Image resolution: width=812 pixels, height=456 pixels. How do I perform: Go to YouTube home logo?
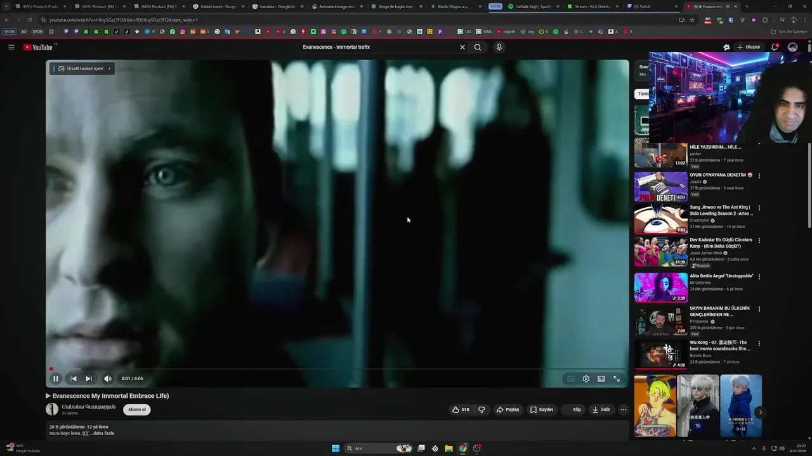(39, 47)
